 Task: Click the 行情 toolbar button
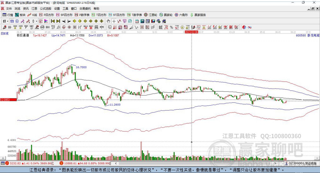[8, 15]
